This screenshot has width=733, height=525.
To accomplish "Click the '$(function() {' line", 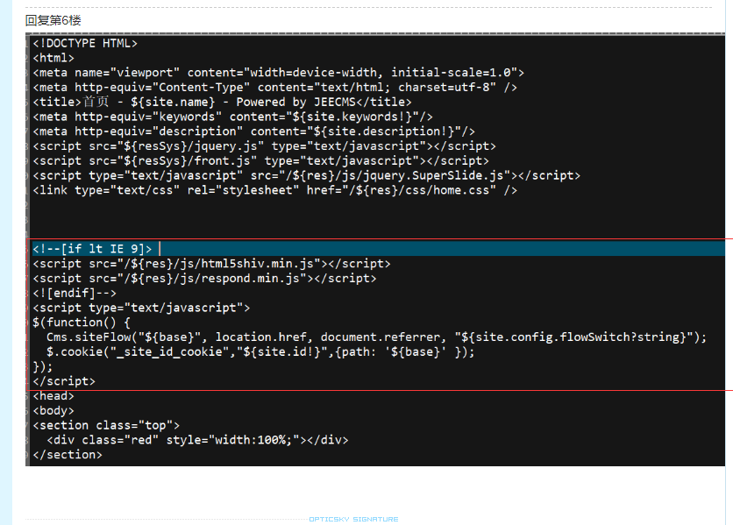I will click(x=82, y=323).
